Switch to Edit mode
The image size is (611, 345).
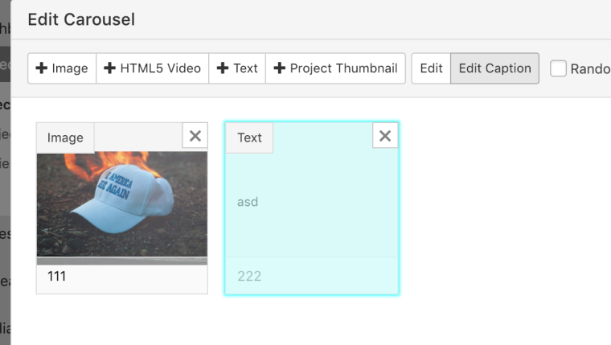431,68
